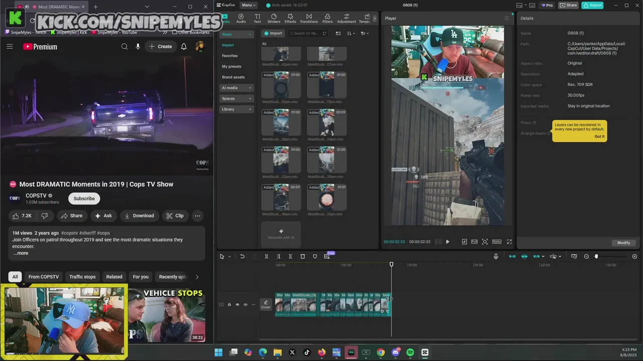Adjust the timeline zoom slider handle
643x361 pixels.
click(x=596, y=256)
